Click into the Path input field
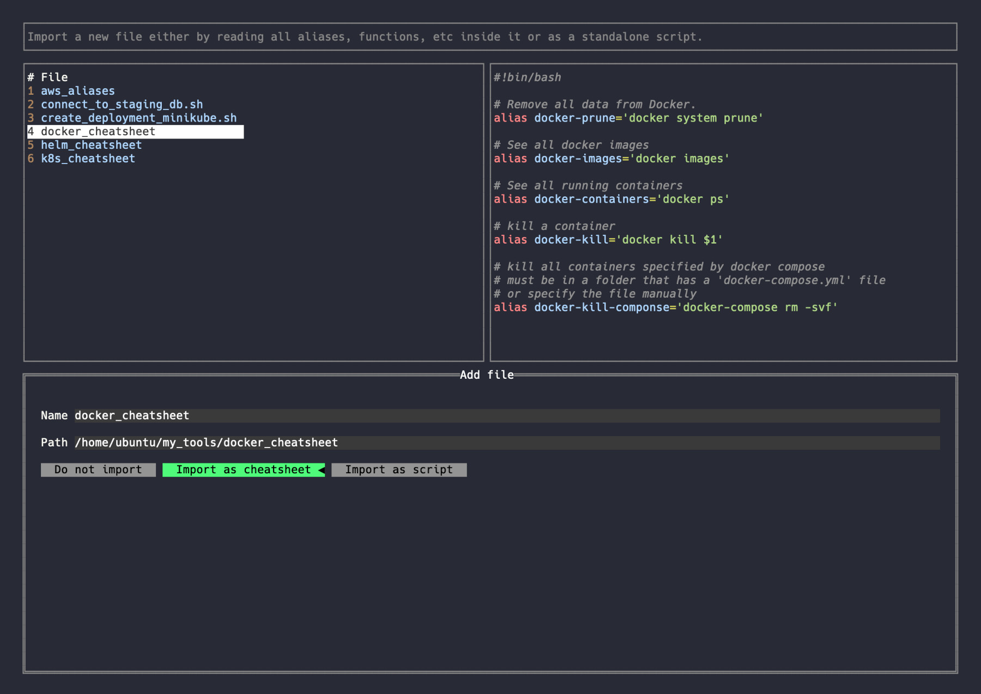 tap(506, 443)
